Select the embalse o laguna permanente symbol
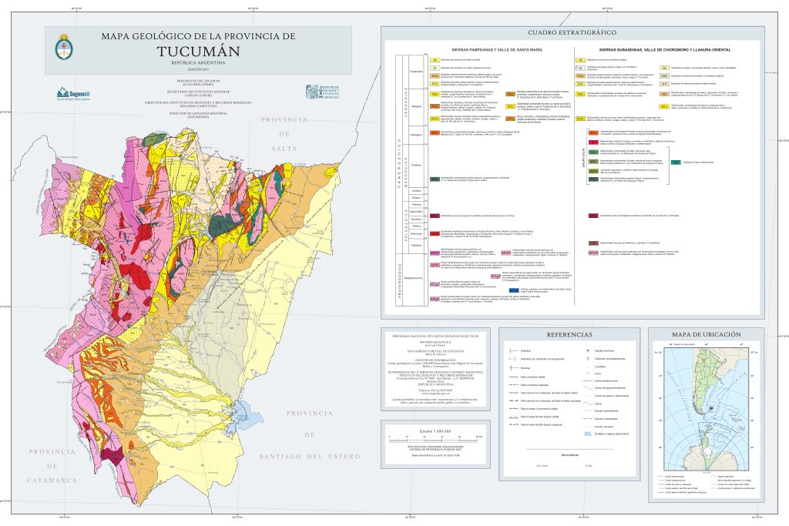Image resolution: width=789 pixels, height=526 pixels. point(587,434)
